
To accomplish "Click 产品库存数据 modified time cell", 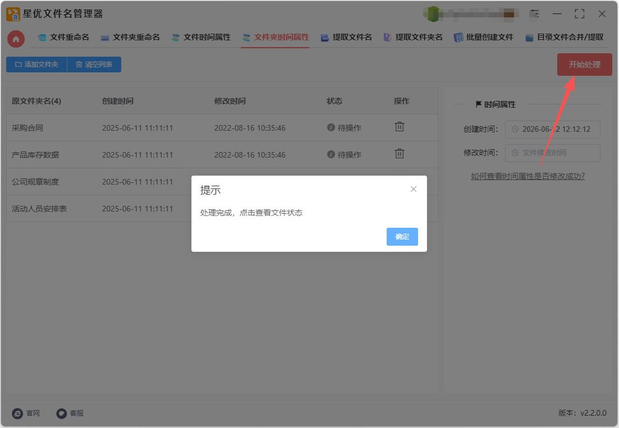I will coord(250,155).
